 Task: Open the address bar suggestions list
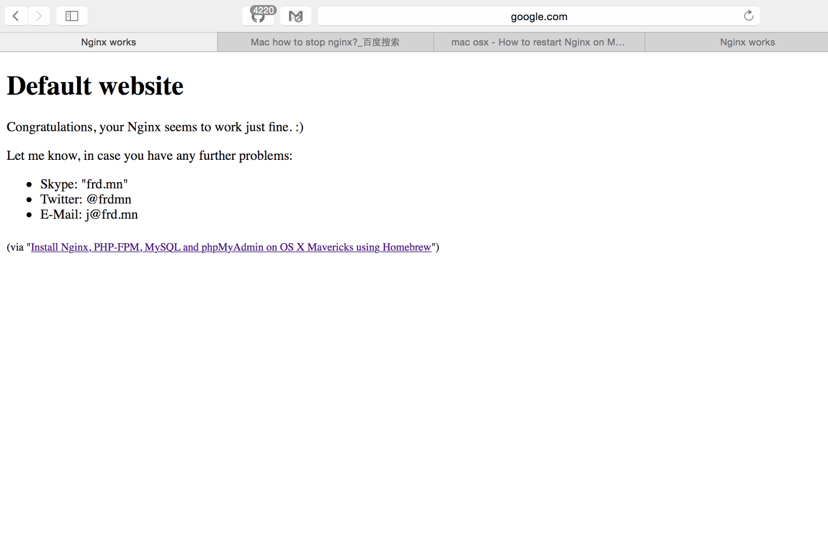click(538, 16)
